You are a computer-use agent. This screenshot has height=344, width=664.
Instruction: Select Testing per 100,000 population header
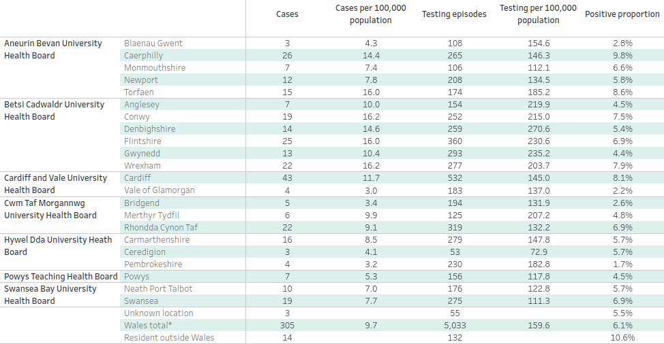point(538,14)
